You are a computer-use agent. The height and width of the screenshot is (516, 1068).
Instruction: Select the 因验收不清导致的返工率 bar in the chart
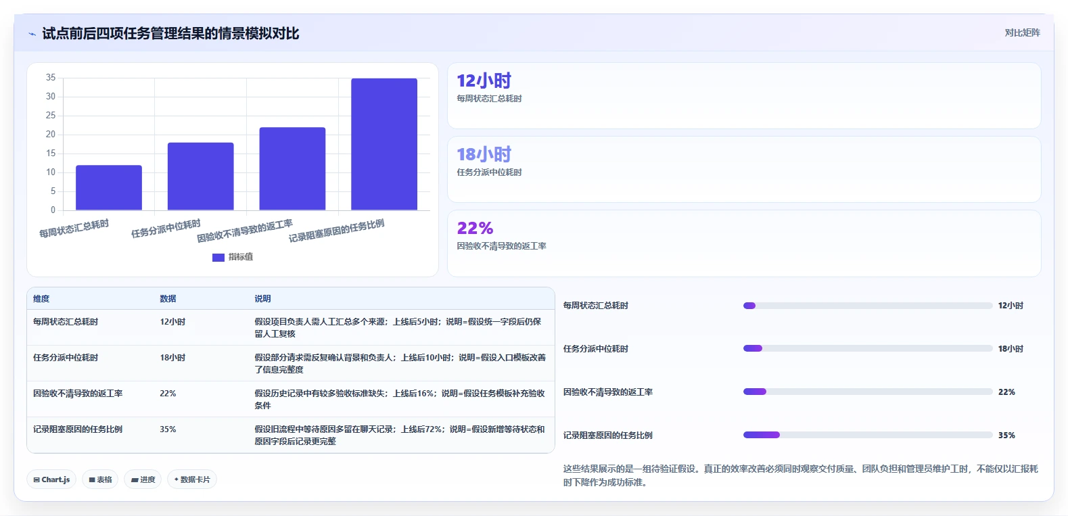(x=292, y=168)
